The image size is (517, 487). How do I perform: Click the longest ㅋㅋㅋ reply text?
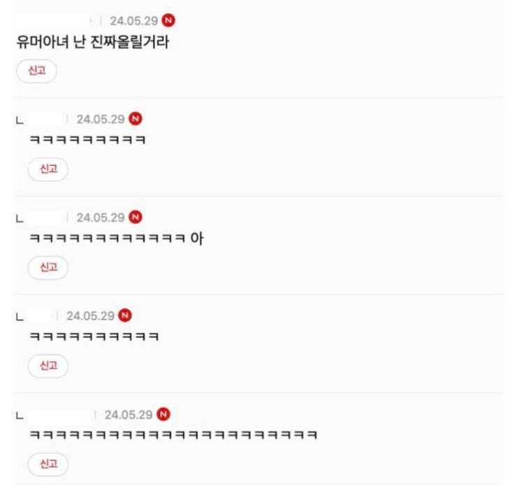[x=173, y=435]
